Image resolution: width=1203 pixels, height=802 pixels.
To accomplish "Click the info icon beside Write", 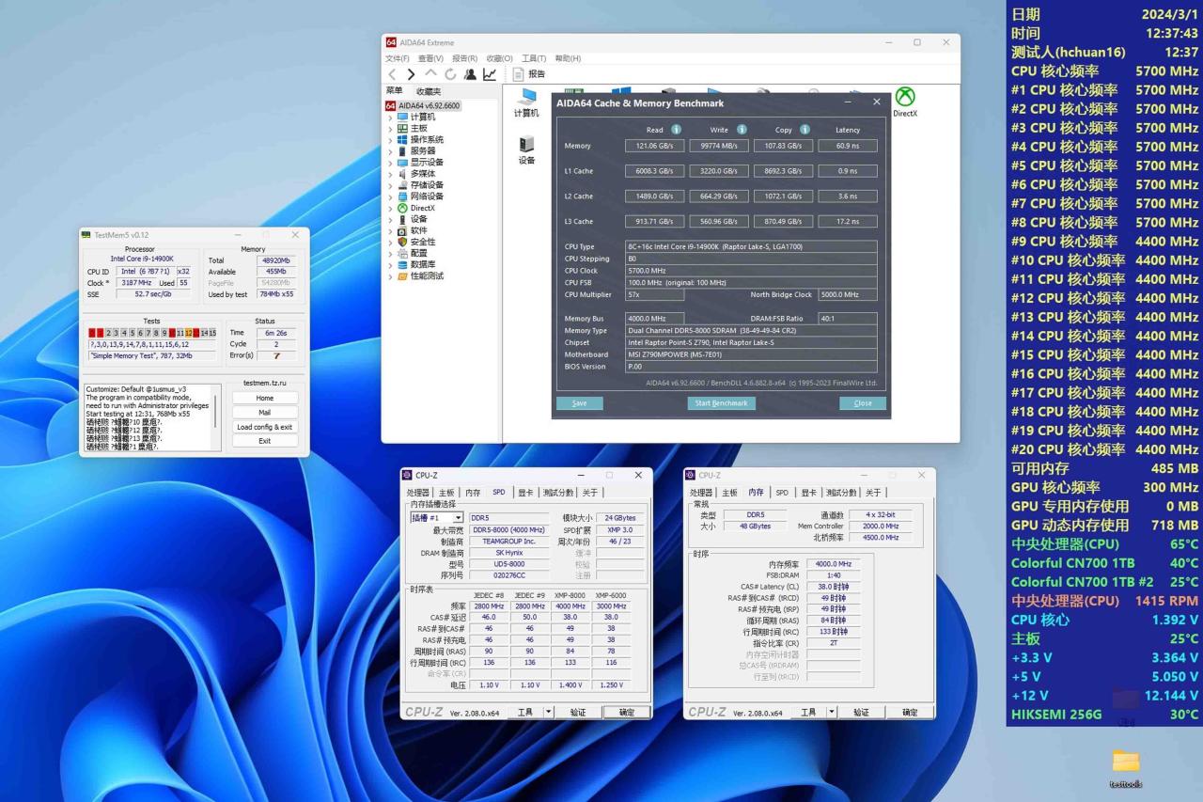I will pos(742,130).
